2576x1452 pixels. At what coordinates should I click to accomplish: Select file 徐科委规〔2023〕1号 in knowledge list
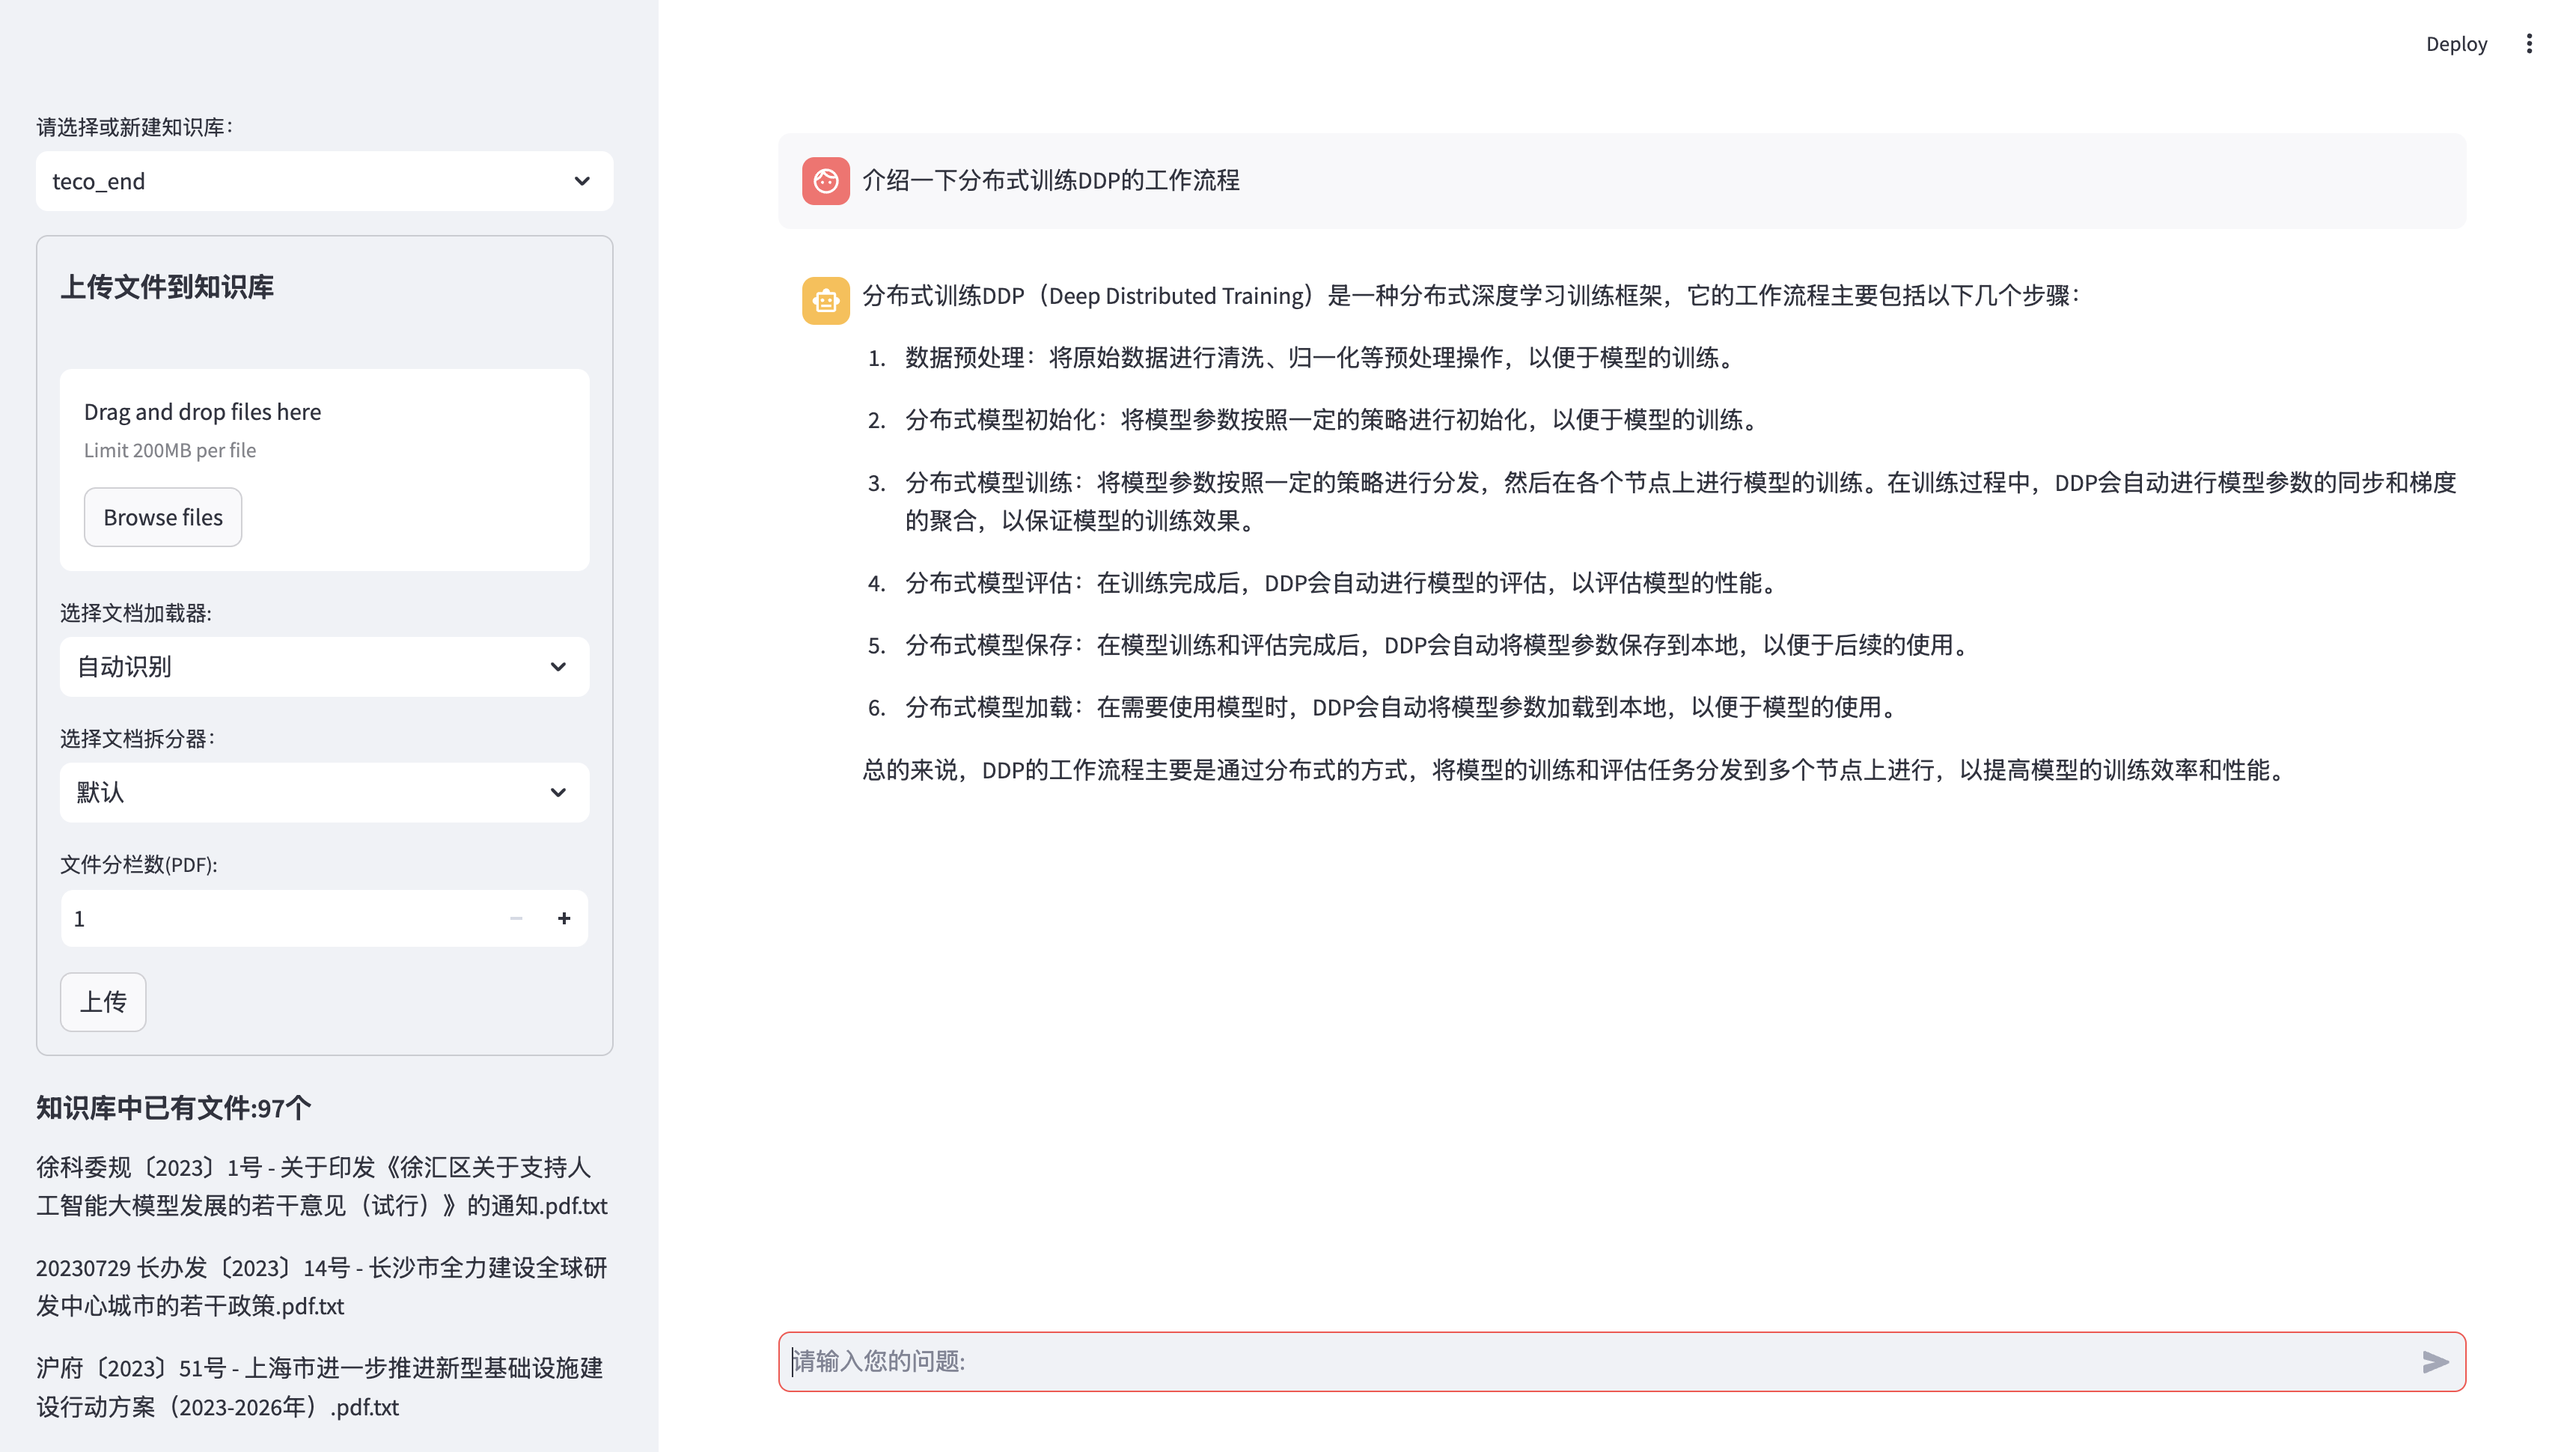coord(322,1186)
